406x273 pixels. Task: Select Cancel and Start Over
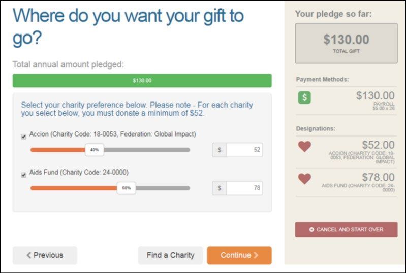click(346, 229)
